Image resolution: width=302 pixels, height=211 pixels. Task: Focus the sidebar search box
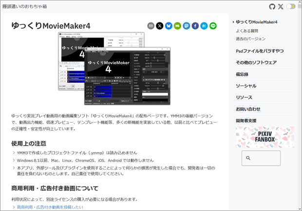pyautogui.click(x=261, y=158)
